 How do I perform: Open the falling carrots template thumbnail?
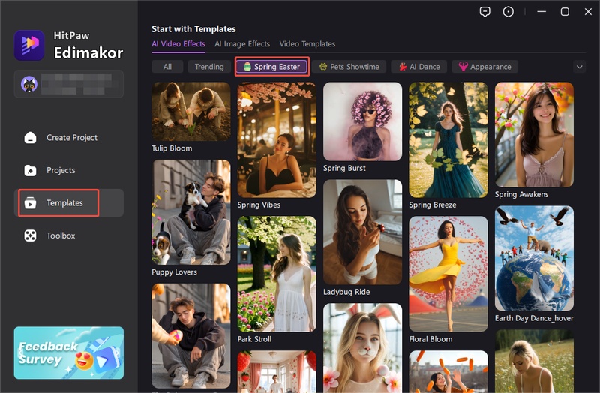tap(448, 371)
